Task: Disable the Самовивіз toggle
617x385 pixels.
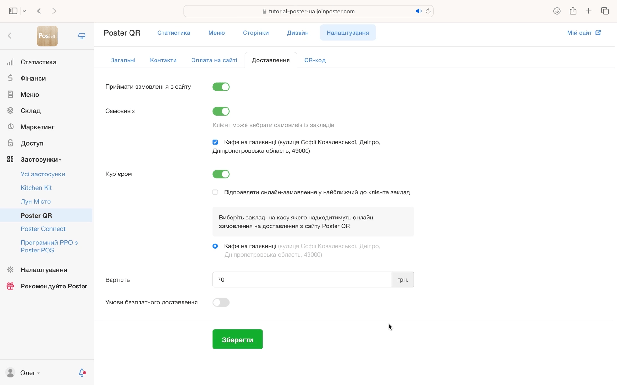Action: (221, 111)
